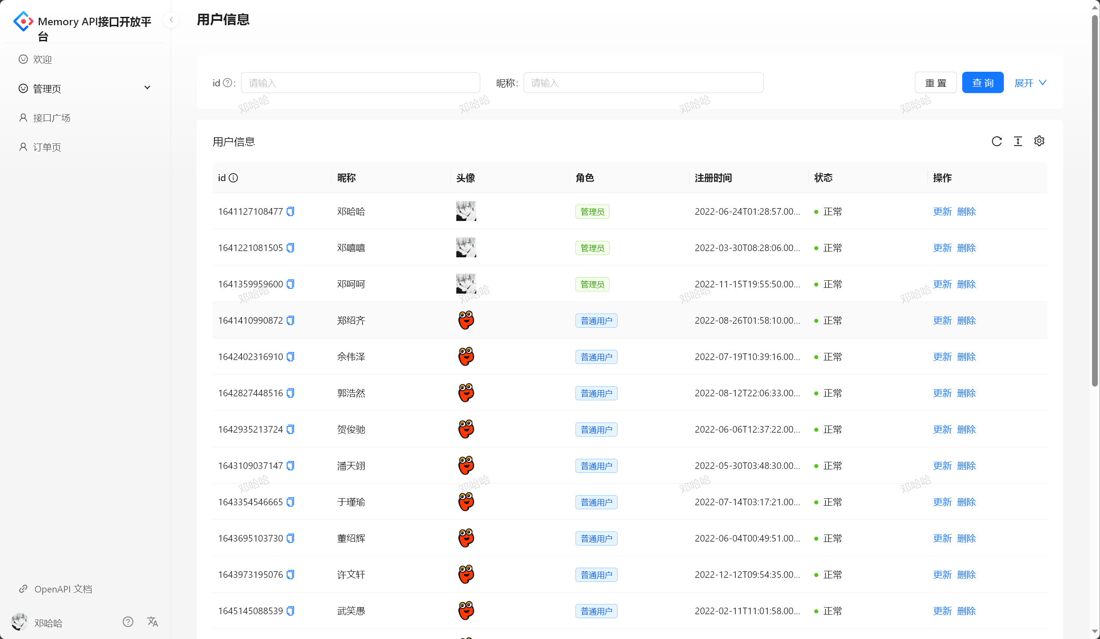Click nickname 于瑾瑜
Viewport: 1100px width, 639px height.
tap(351, 502)
